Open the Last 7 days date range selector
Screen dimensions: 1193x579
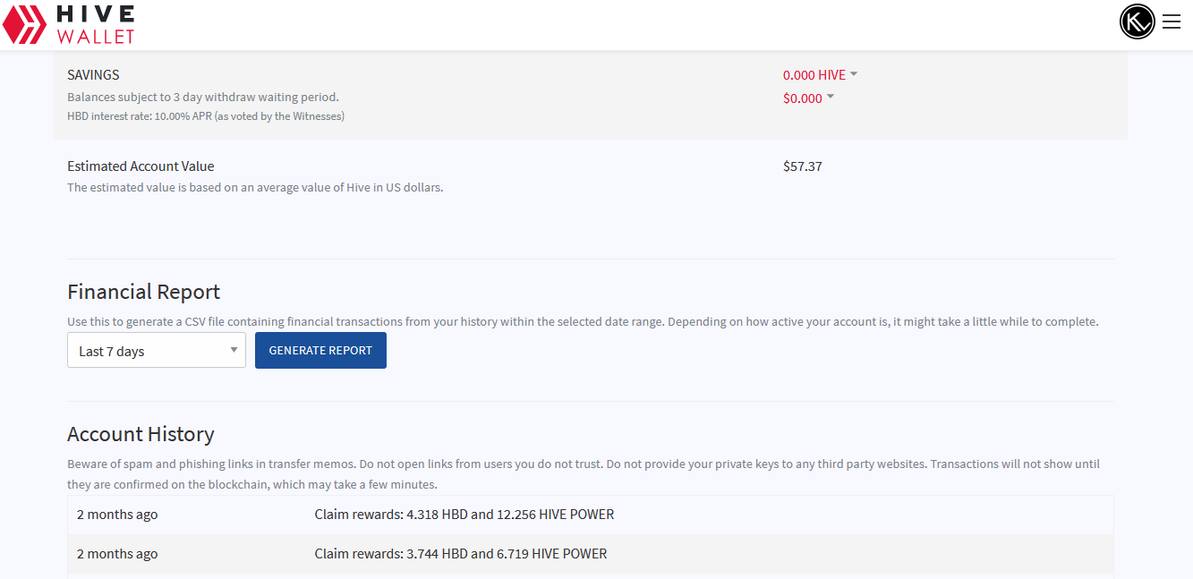pos(157,351)
